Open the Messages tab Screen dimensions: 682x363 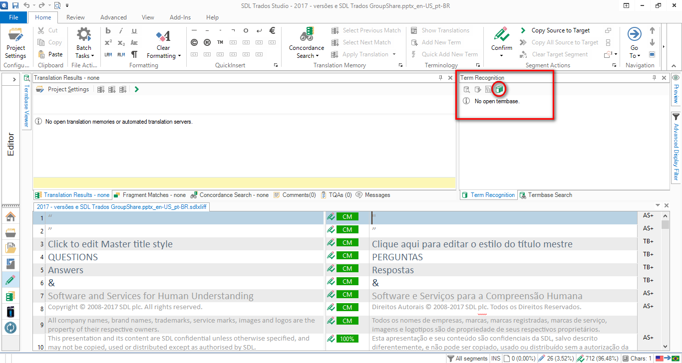[x=373, y=195]
